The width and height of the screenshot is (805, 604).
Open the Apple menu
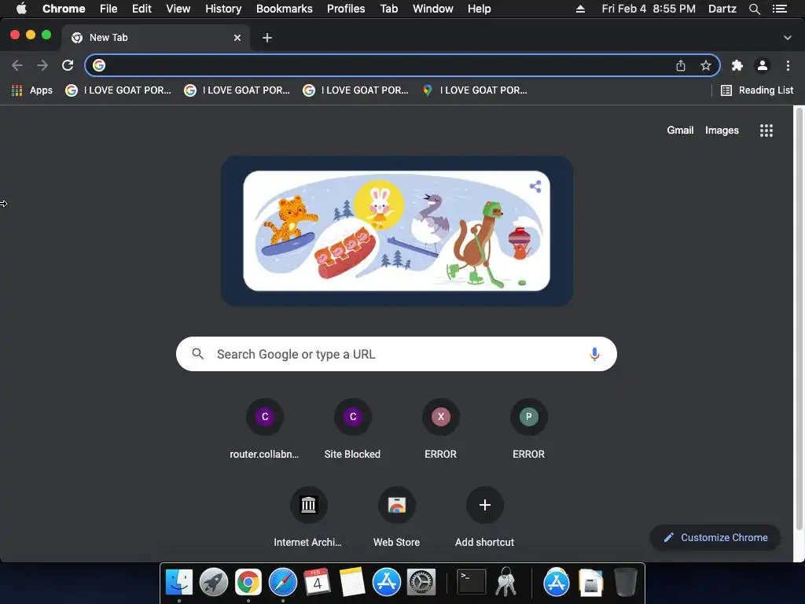(x=21, y=9)
